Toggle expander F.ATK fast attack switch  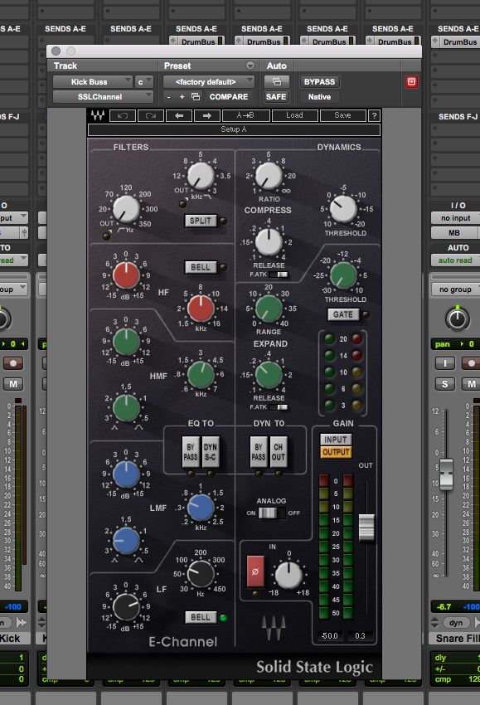pos(279,407)
